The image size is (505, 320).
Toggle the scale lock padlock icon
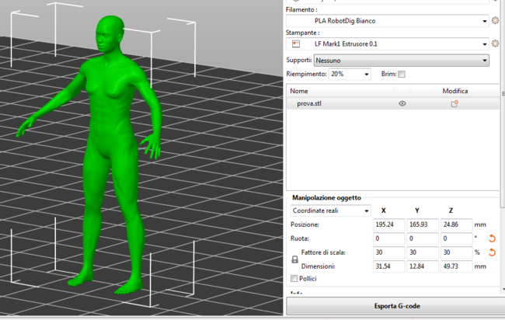(x=294, y=259)
